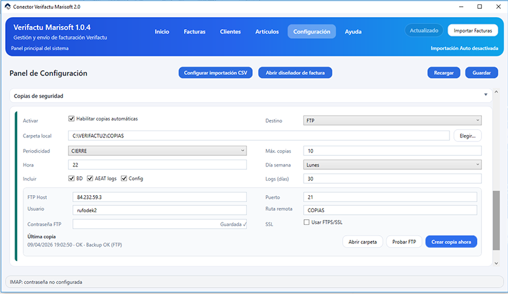Click the Contraseña FTP field
This screenshot has height=294, width=508.
[x=160, y=224]
